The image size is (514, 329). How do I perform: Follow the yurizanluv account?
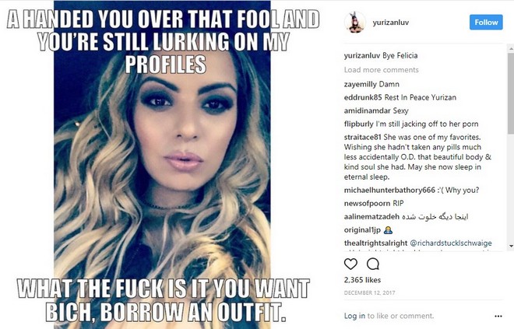click(486, 23)
